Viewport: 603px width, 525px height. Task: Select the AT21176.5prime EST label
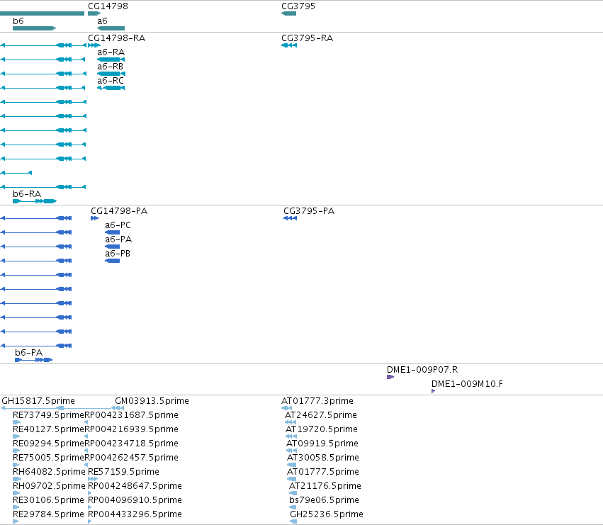(x=325, y=487)
